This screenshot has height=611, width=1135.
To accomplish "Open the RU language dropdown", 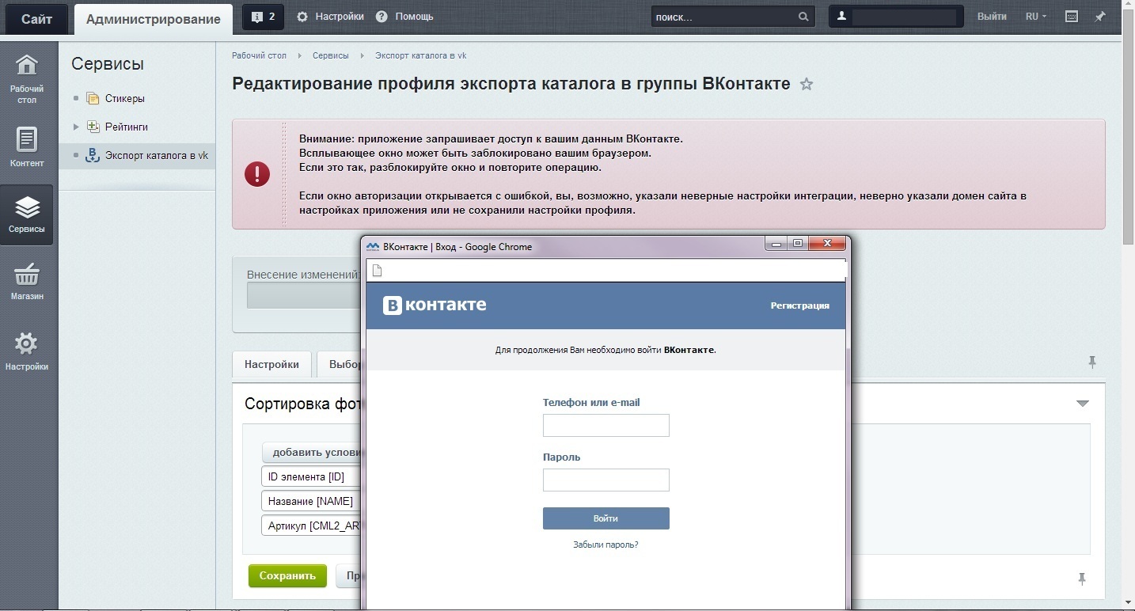I will (x=1034, y=16).
